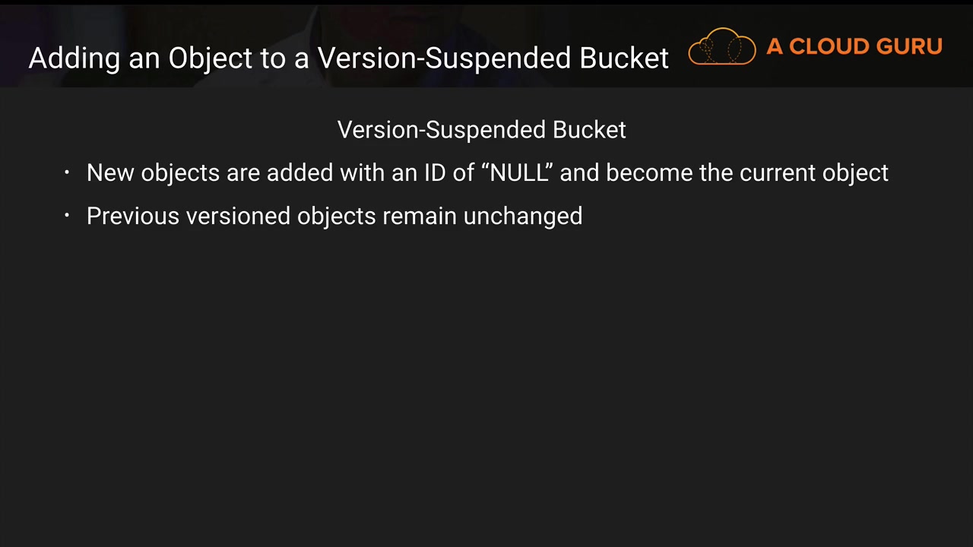Click the "A CLOUD GURU" brand text
This screenshot has width=973, height=547.
point(854,47)
